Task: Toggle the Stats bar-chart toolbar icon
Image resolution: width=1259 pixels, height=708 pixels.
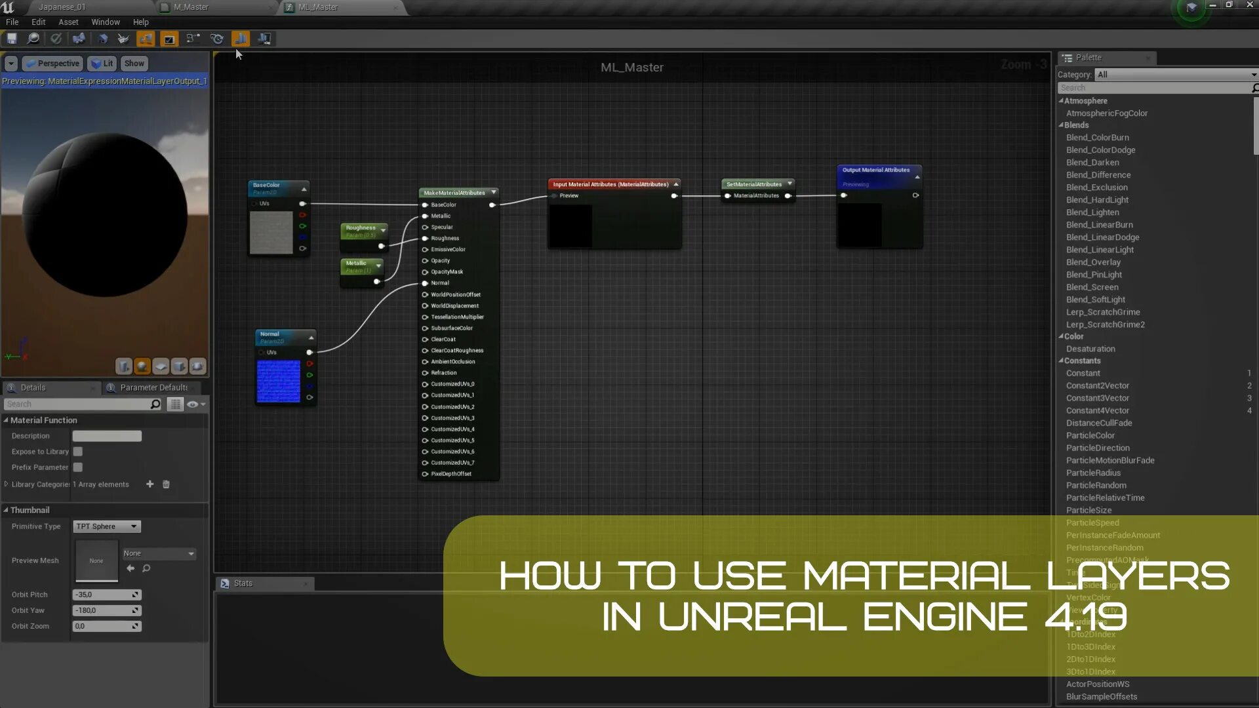Action: point(241,39)
